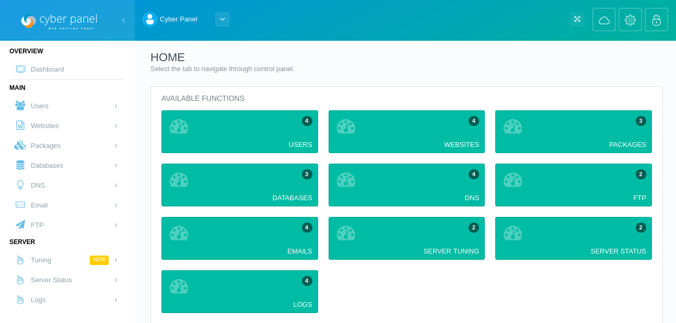This screenshot has width=676, height=323.
Task: Click the Databases stack icon
Action: [20, 165]
